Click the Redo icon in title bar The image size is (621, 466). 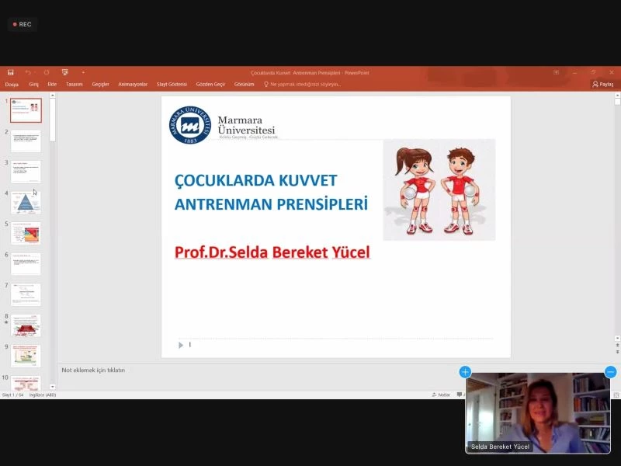point(47,72)
